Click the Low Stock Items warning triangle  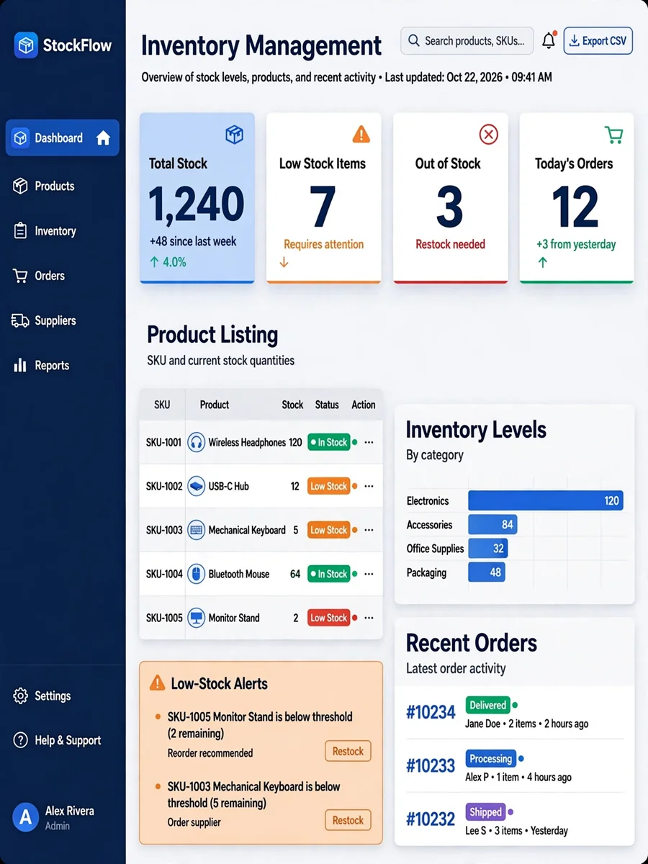(361, 134)
